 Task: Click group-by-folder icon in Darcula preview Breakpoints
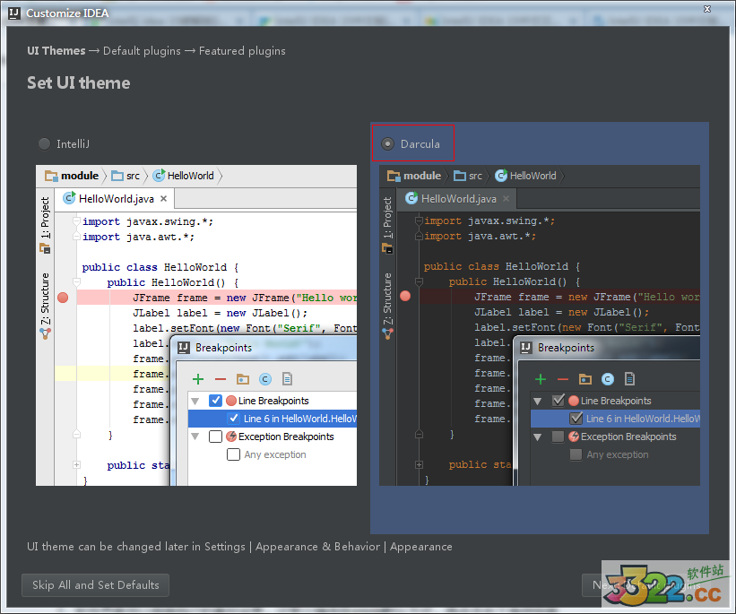(585, 379)
